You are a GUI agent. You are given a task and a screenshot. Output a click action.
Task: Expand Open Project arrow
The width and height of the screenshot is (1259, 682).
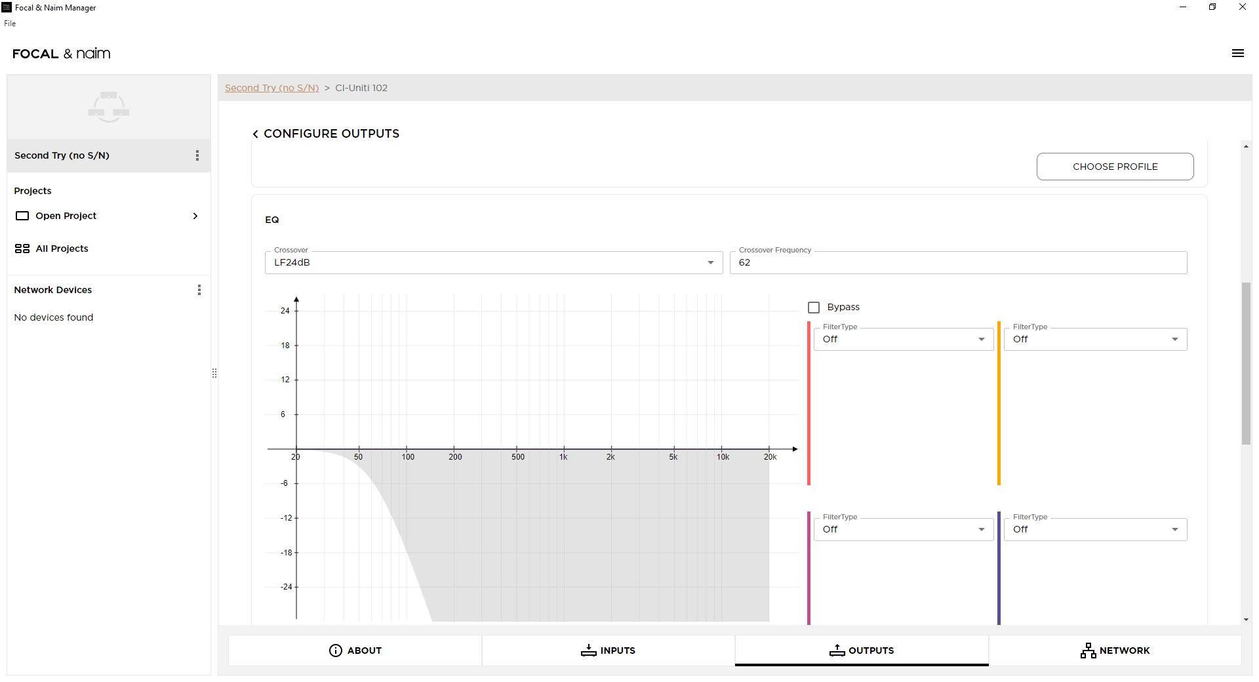pyautogui.click(x=195, y=216)
